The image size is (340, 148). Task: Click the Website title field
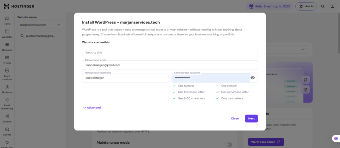coord(170,53)
